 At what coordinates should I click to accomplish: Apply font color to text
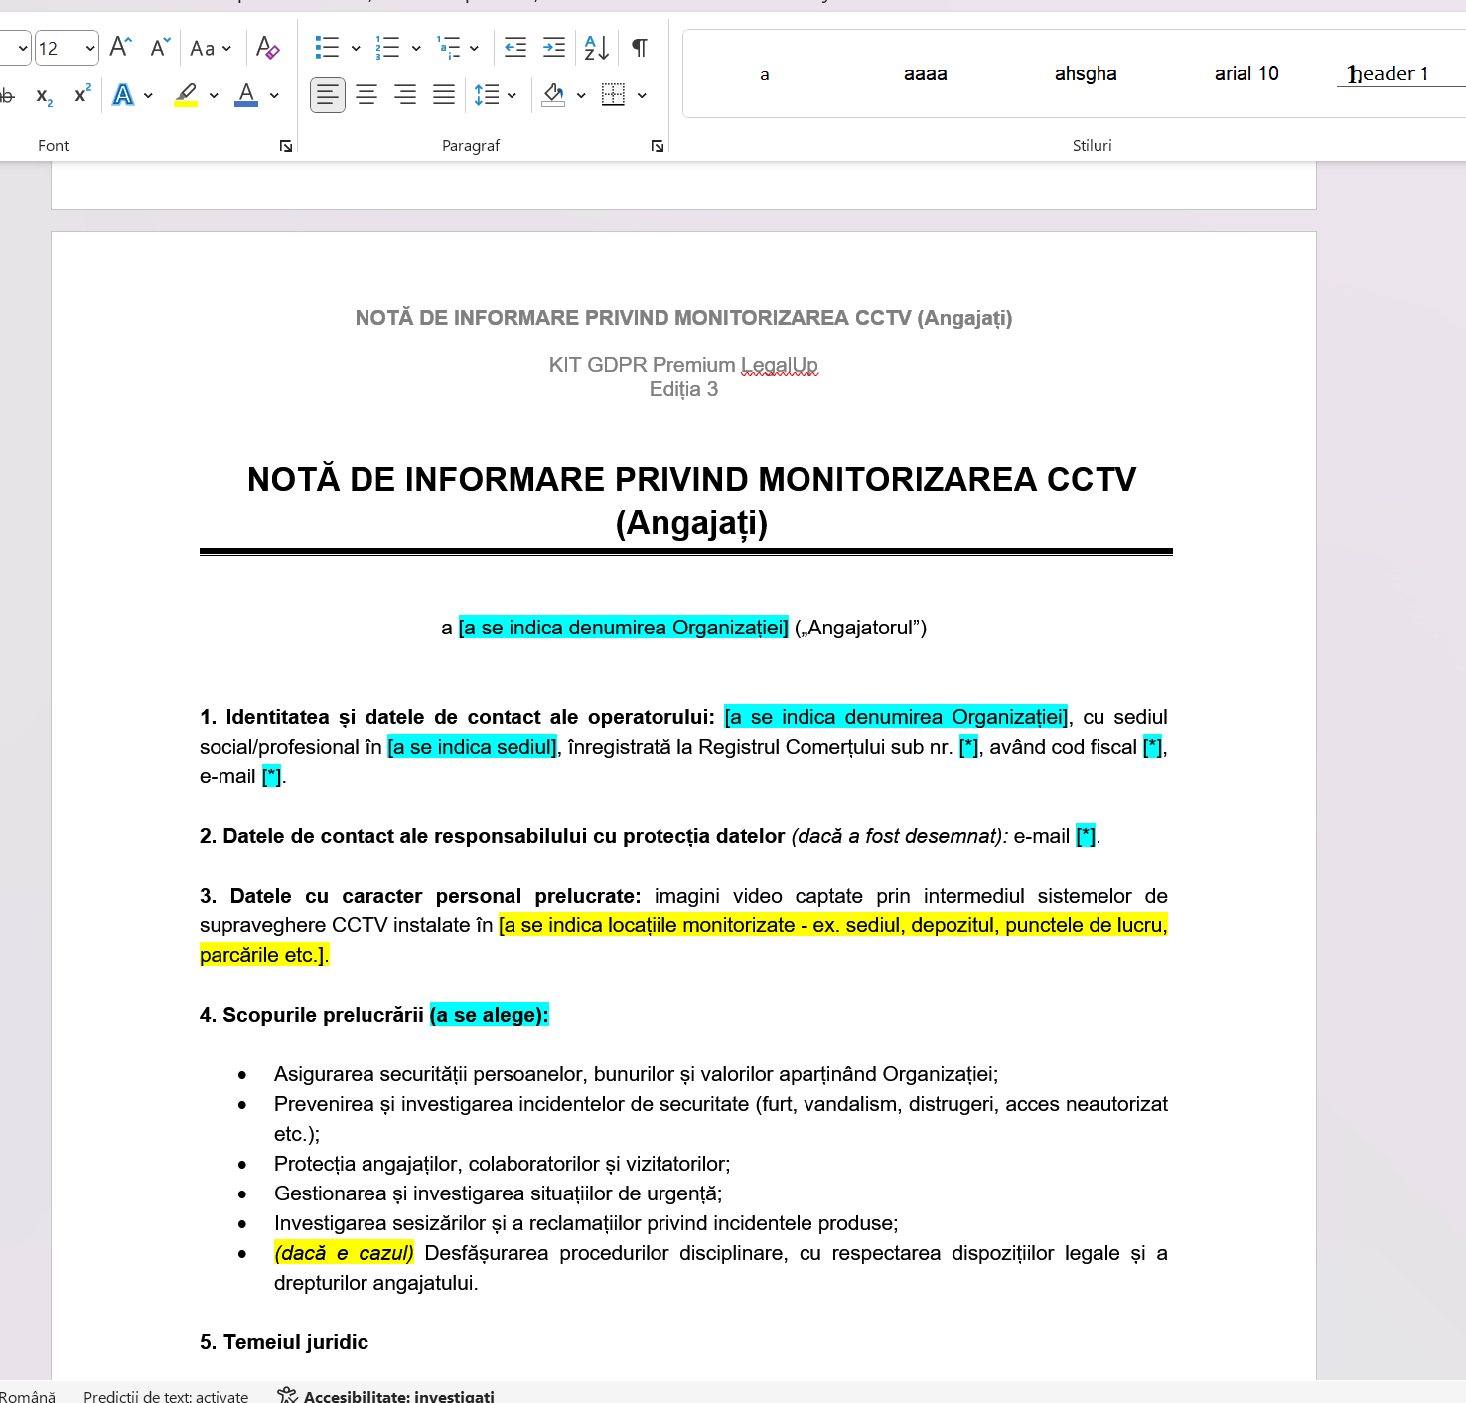(x=246, y=95)
